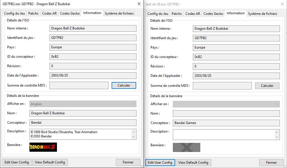The image size is (287, 168).
Task: Click the missing banner placeholder in test ok 36.iso window
Action: tap(187, 147)
